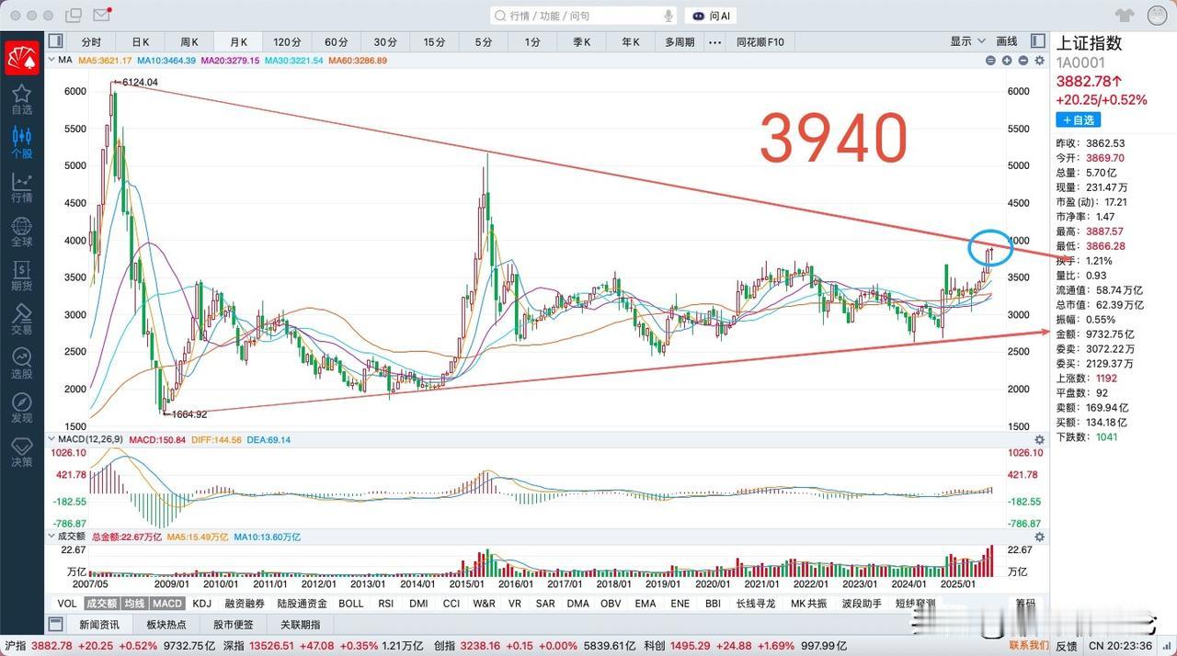1177x656 pixels.
Task: Enable the 融资融券 indicator
Action: pyautogui.click(x=245, y=604)
